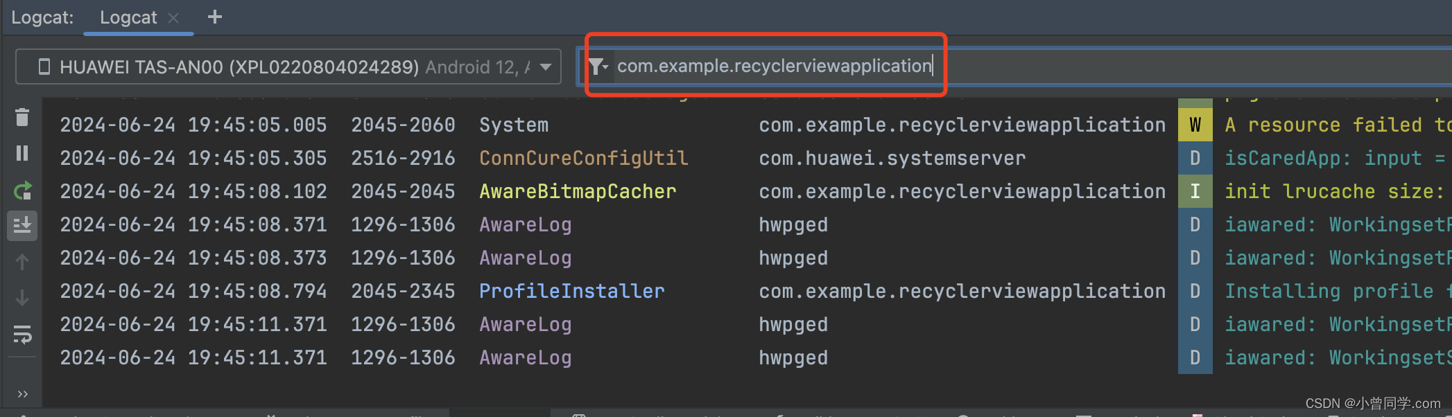Select the Logcat panel title label

coord(42,17)
